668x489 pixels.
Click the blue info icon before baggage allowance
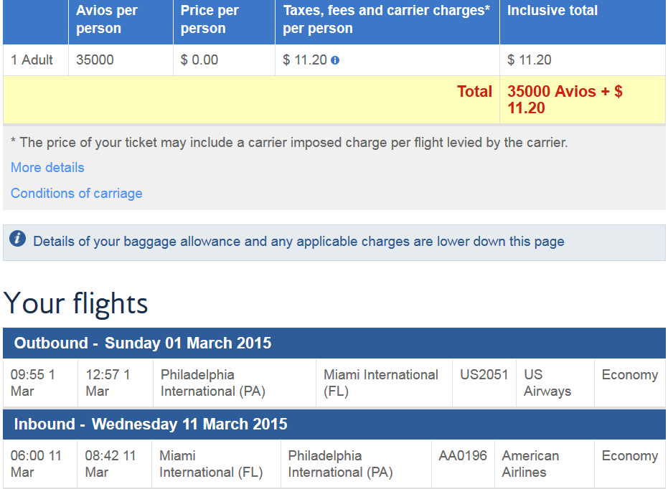pos(17,238)
